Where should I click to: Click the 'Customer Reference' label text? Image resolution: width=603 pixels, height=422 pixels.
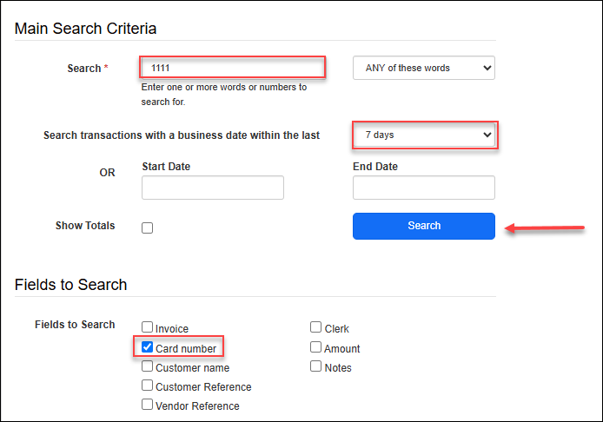(203, 387)
